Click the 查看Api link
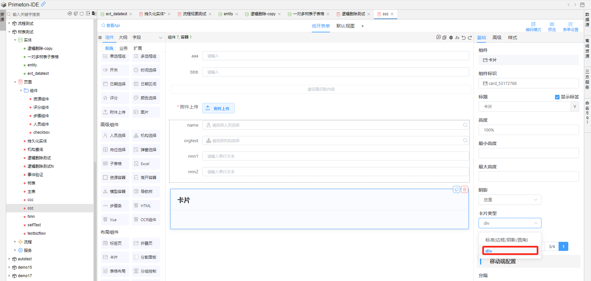Viewport: 591px width, 281px height. click(x=110, y=26)
